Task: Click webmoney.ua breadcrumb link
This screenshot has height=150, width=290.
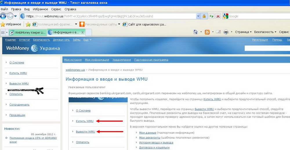Action: 75,70
